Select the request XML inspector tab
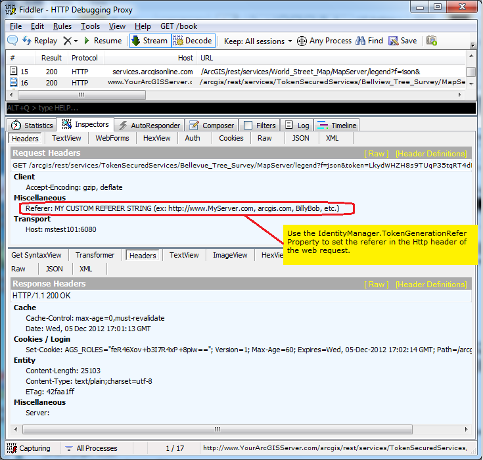The image size is (483, 460). tap(332, 138)
